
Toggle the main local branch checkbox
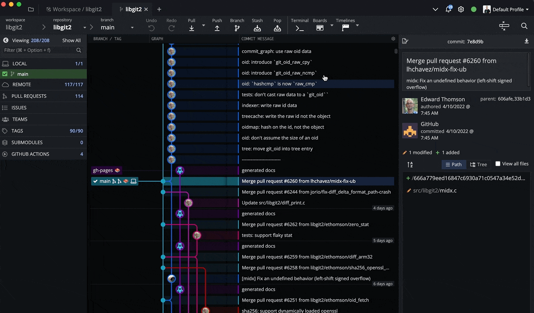click(5, 74)
